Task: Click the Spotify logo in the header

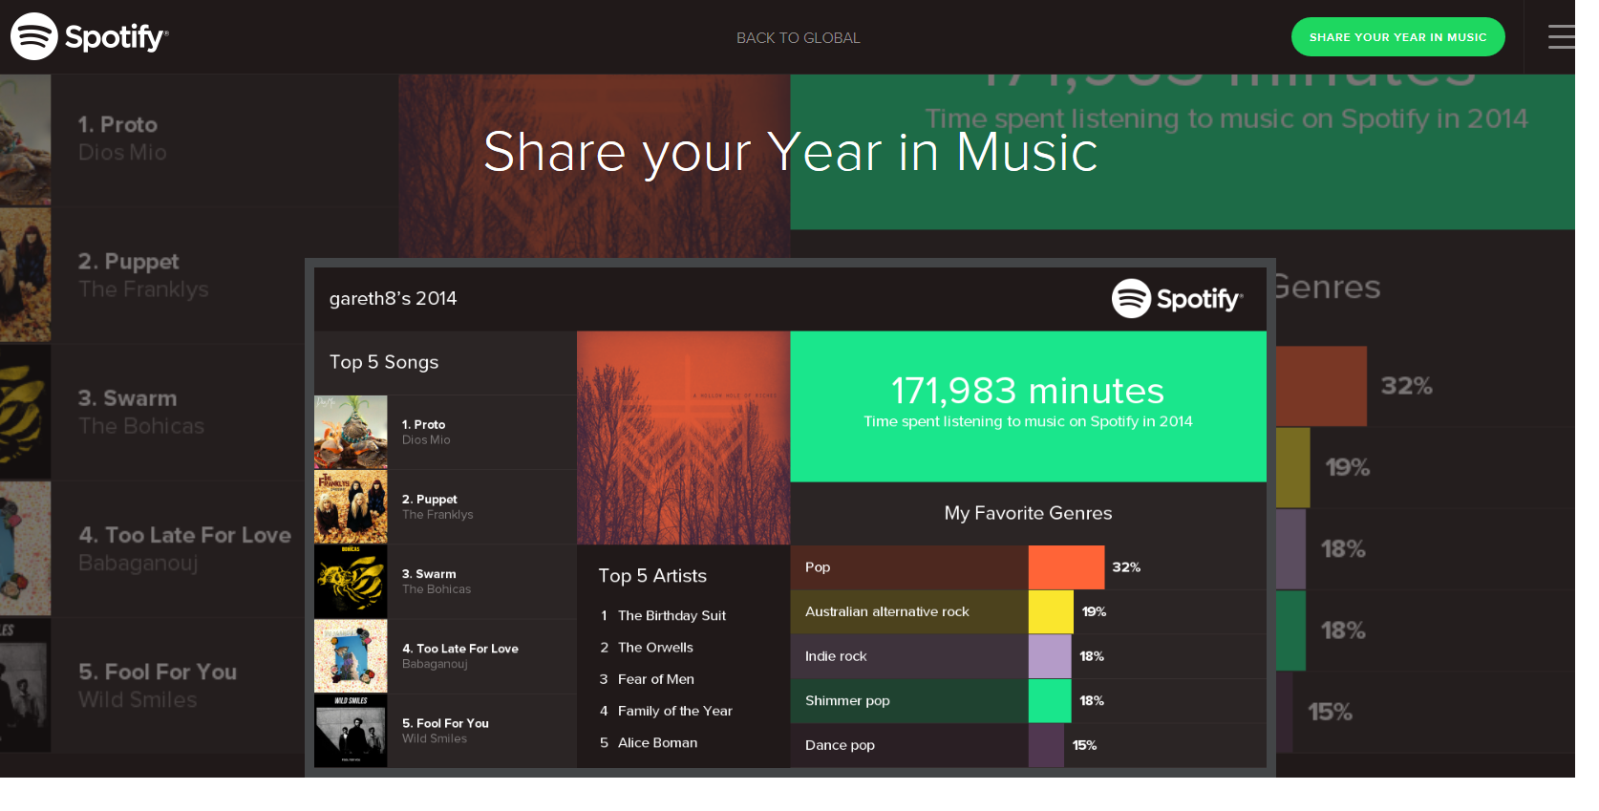Action: (90, 36)
